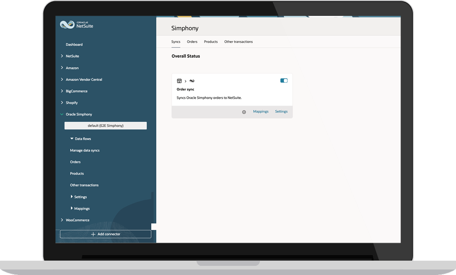This screenshot has height=275, width=456.
Task: Click the Settings link on Order sync card
Action: click(x=281, y=112)
